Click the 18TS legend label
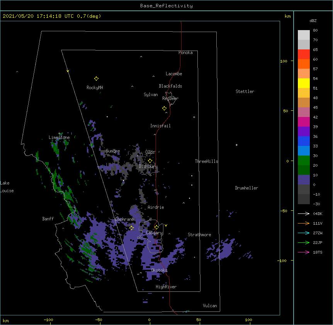 coord(318,252)
